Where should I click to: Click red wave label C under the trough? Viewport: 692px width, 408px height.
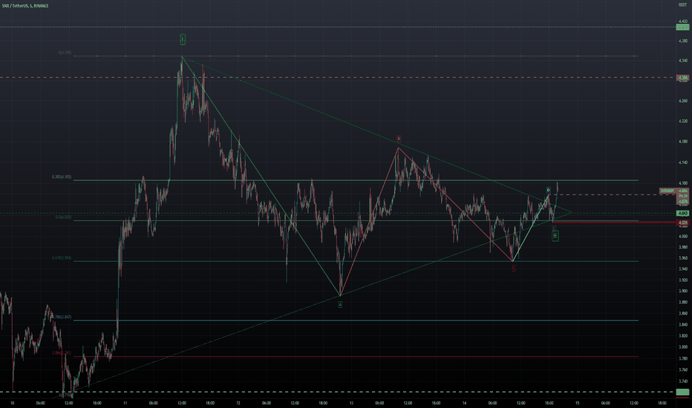click(x=514, y=269)
